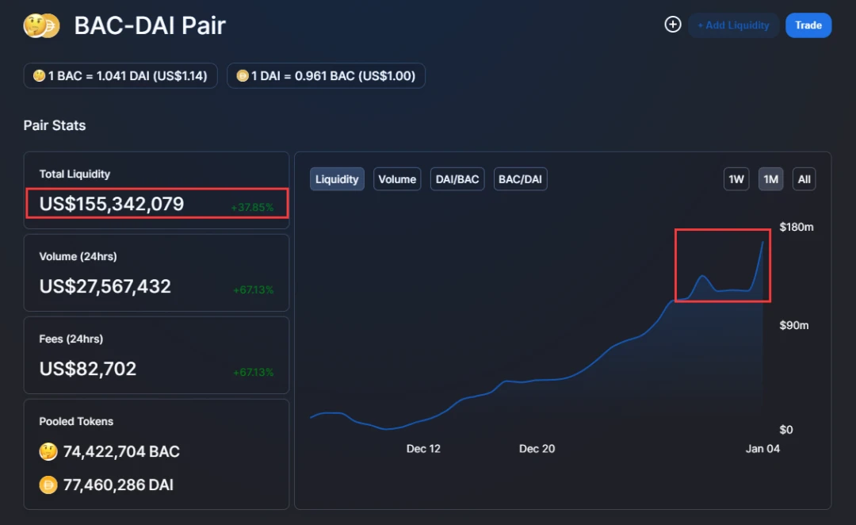
Task: Click the Pair Stats heading
Action: coord(55,125)
